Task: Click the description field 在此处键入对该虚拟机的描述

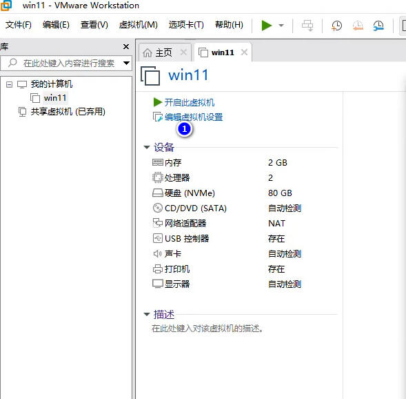Action: click(207, 329)
